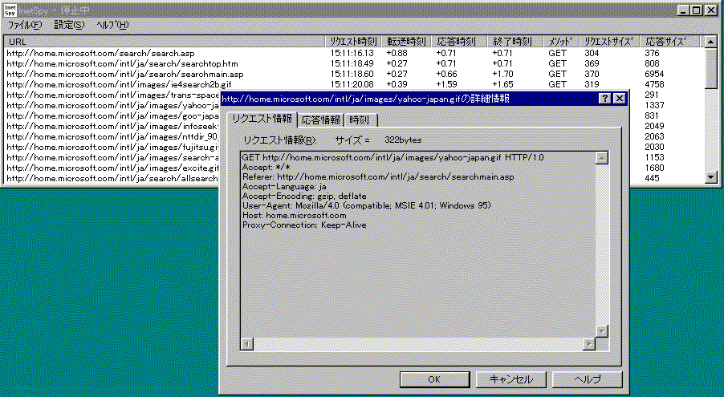Click the 6954 response size cell

point(654,75)
